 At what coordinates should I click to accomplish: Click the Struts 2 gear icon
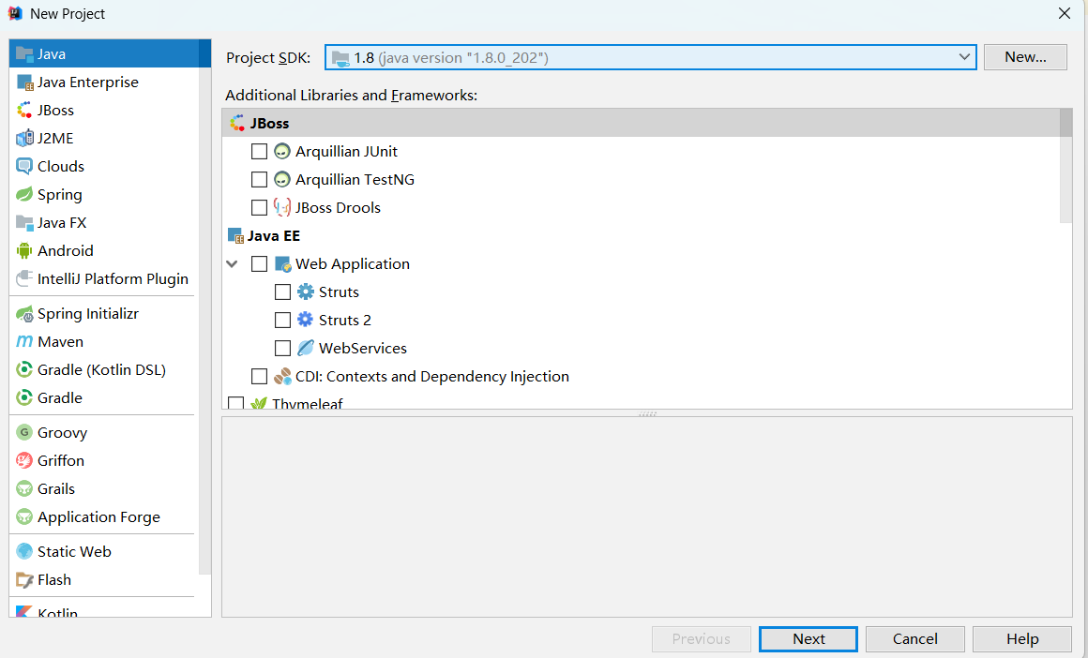tap(306, 320)
